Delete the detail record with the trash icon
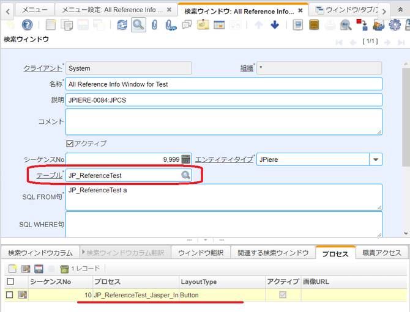This screenshot has width=410, height=312. [x=64, y=269]
